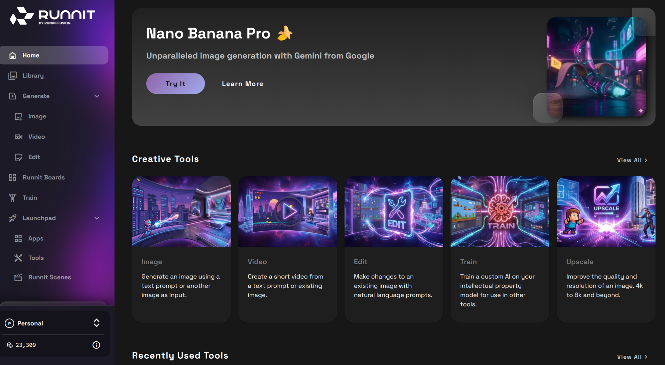This screenshot has width=665, height=365.
Task: Click View All for Creative Tools
Action: 632,160
